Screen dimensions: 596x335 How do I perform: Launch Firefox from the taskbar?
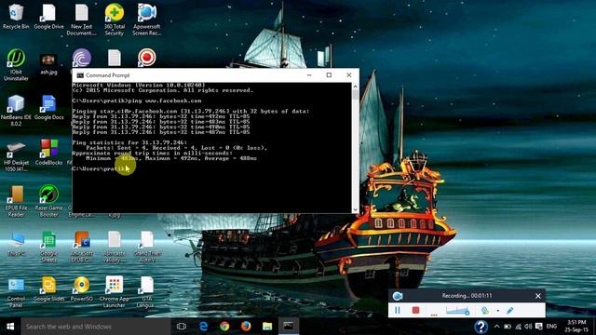246,327
